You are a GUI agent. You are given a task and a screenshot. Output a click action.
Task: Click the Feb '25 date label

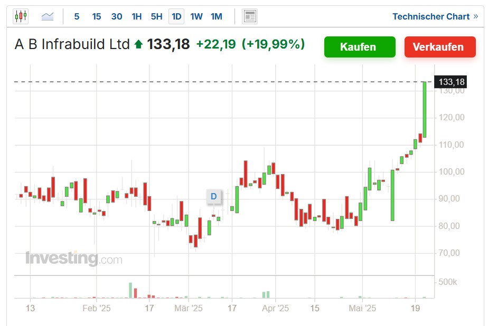coord(97,308)
